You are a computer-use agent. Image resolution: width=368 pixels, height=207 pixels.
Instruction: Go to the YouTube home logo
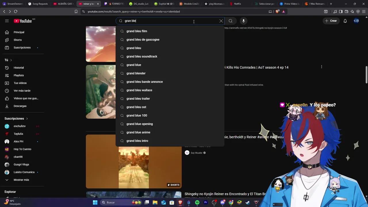tap(23, 21)
